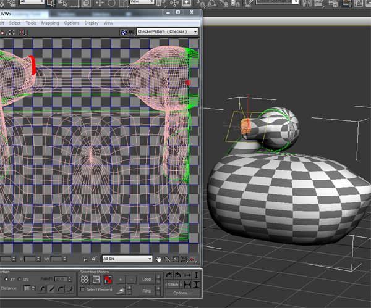The image size is (371, 308).
Task: Click the Distance spinner arrows
Action: [x=33, y=288]
